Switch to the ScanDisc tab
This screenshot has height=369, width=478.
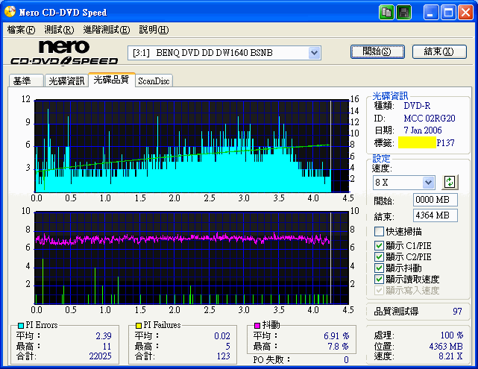[154, 81]
